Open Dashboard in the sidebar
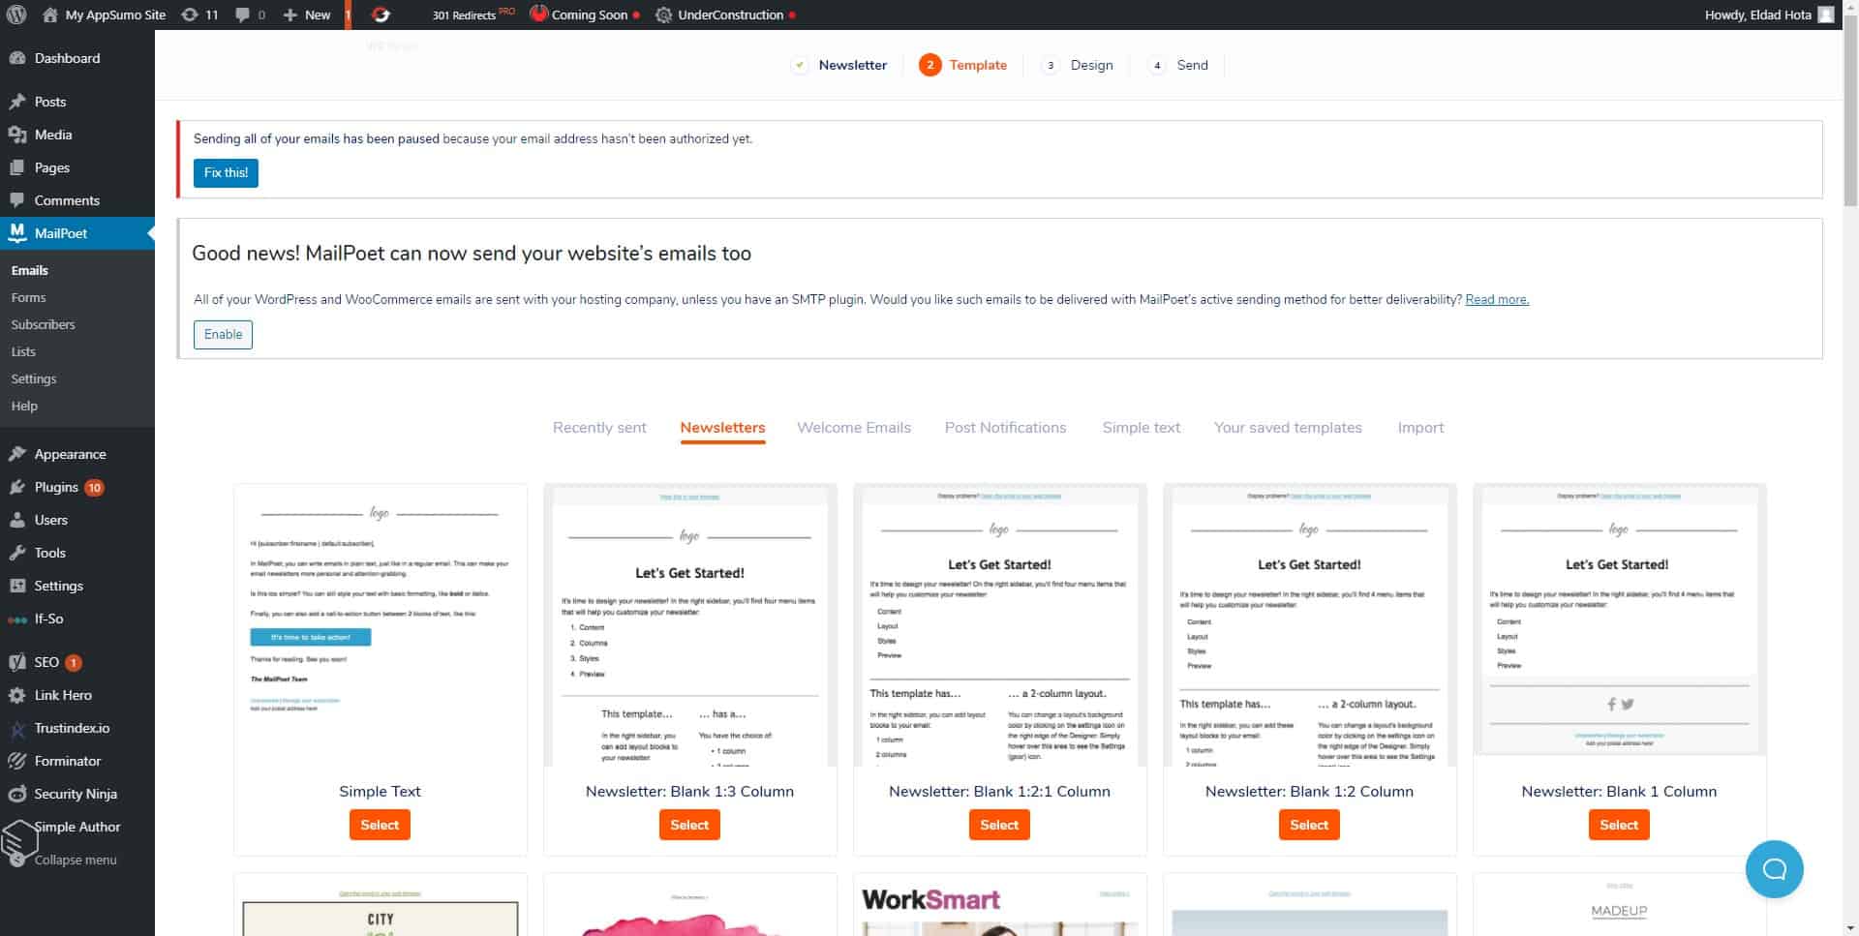Image resolution: width=1859 pixels, height=936 pixels. tap(77, 58)
